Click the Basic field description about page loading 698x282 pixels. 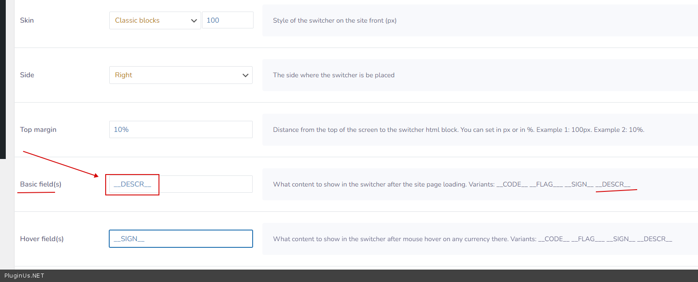(x=452, y=184)
